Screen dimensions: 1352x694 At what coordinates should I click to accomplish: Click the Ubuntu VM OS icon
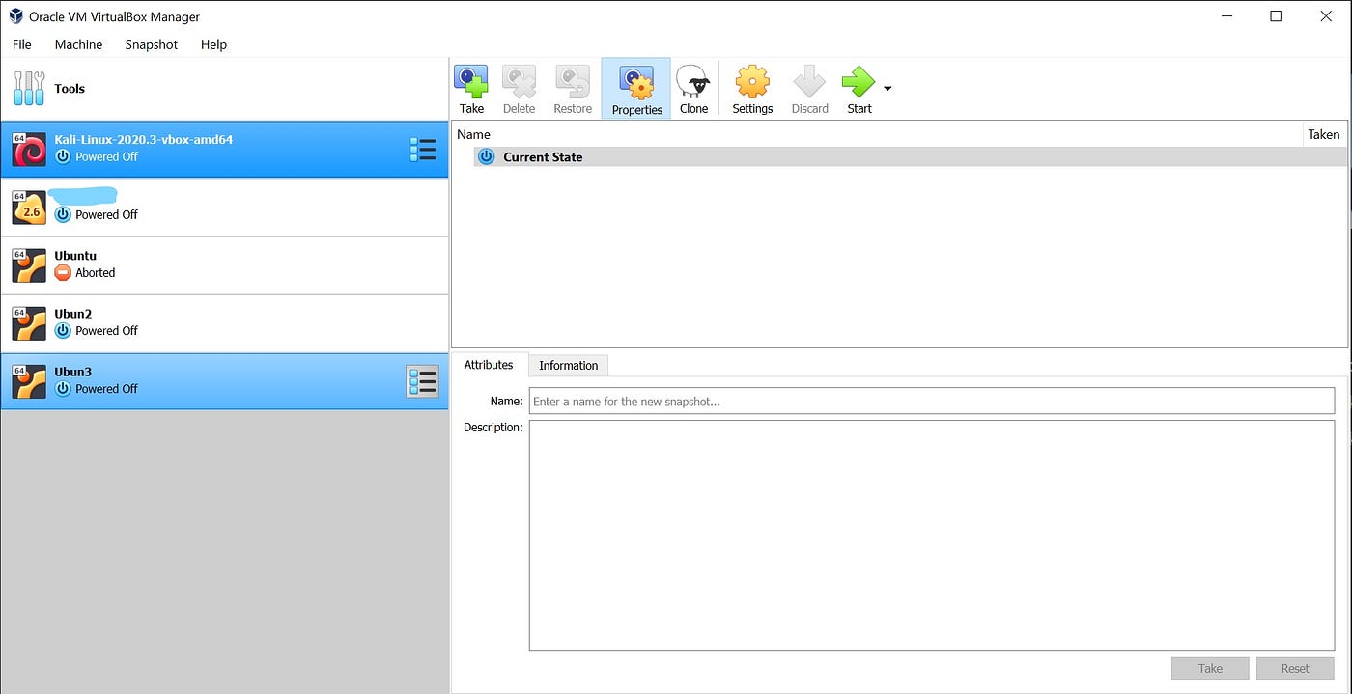[29, 265]
